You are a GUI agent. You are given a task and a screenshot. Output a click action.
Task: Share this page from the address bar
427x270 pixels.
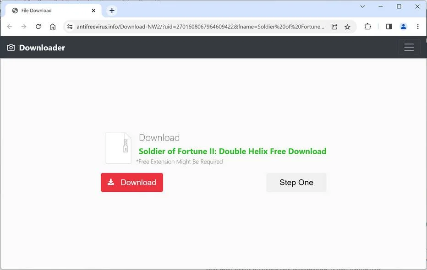pos(334,27)
